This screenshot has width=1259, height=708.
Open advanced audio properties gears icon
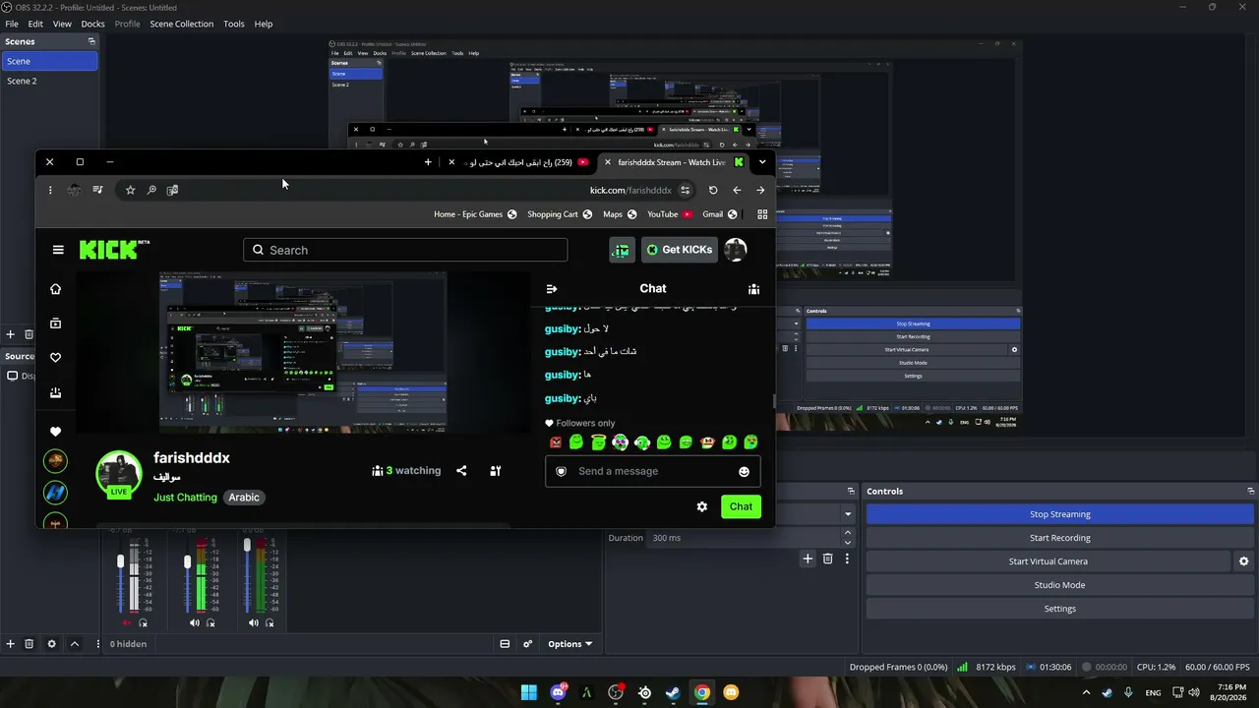tap(528, 644)
